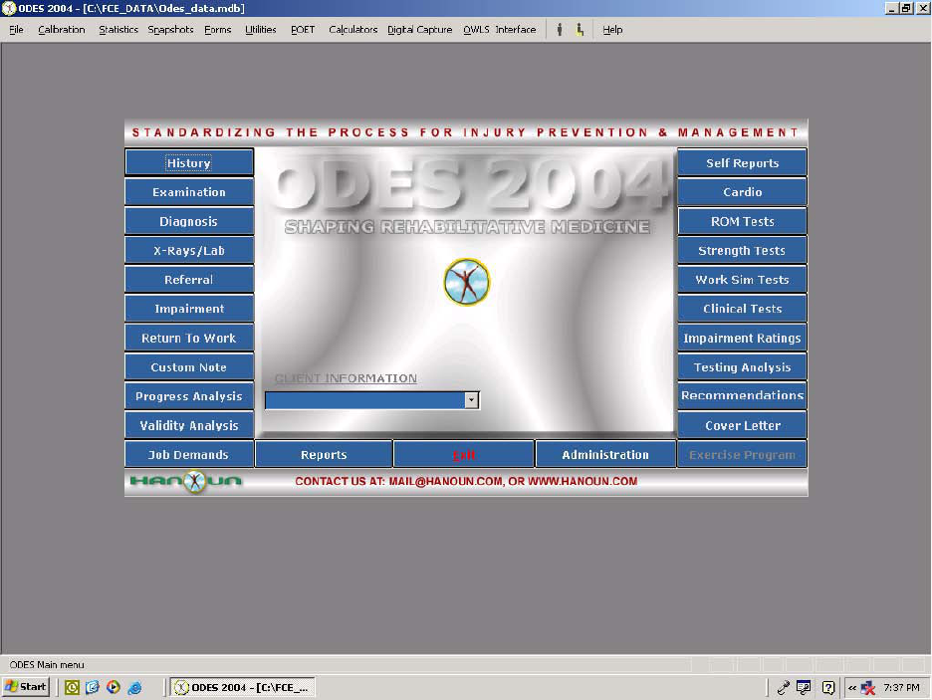Open the Calibration menu

[61, 29]
